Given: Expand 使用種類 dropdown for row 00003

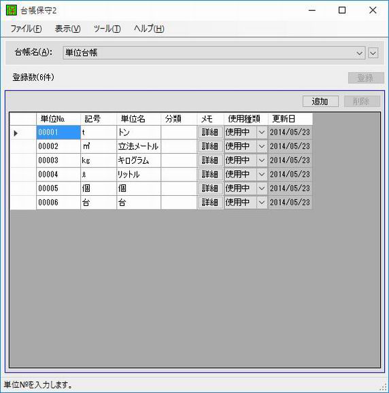Looking at the screenshot, I should [x=262, y=160].
